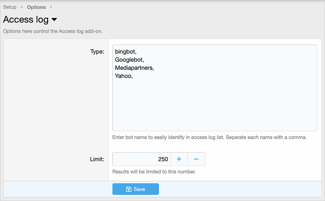Place cursor on the bingbot line
This screenshot has height=201, width=325.
(126, 51)
